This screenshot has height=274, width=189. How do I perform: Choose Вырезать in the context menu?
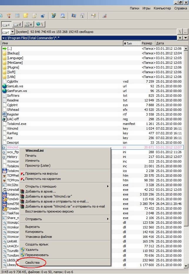pos(33,227)
